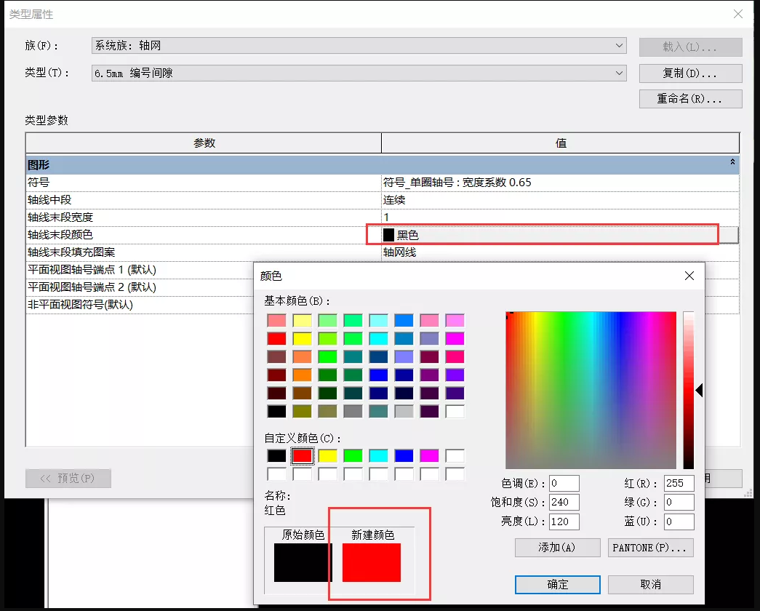Select the blue custom color swatch
This screenshot has width=760, height=611.
404,456
